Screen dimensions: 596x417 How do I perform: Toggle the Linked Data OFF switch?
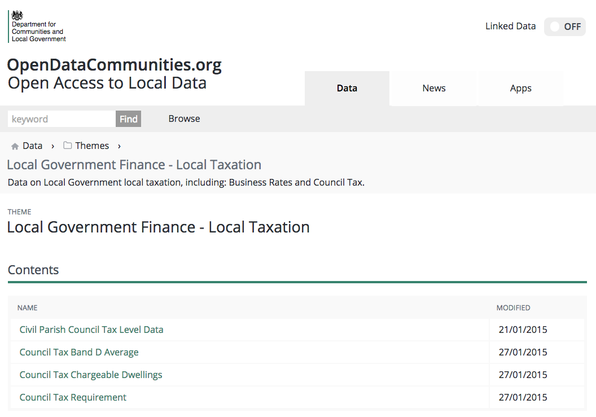click(565, 27)
